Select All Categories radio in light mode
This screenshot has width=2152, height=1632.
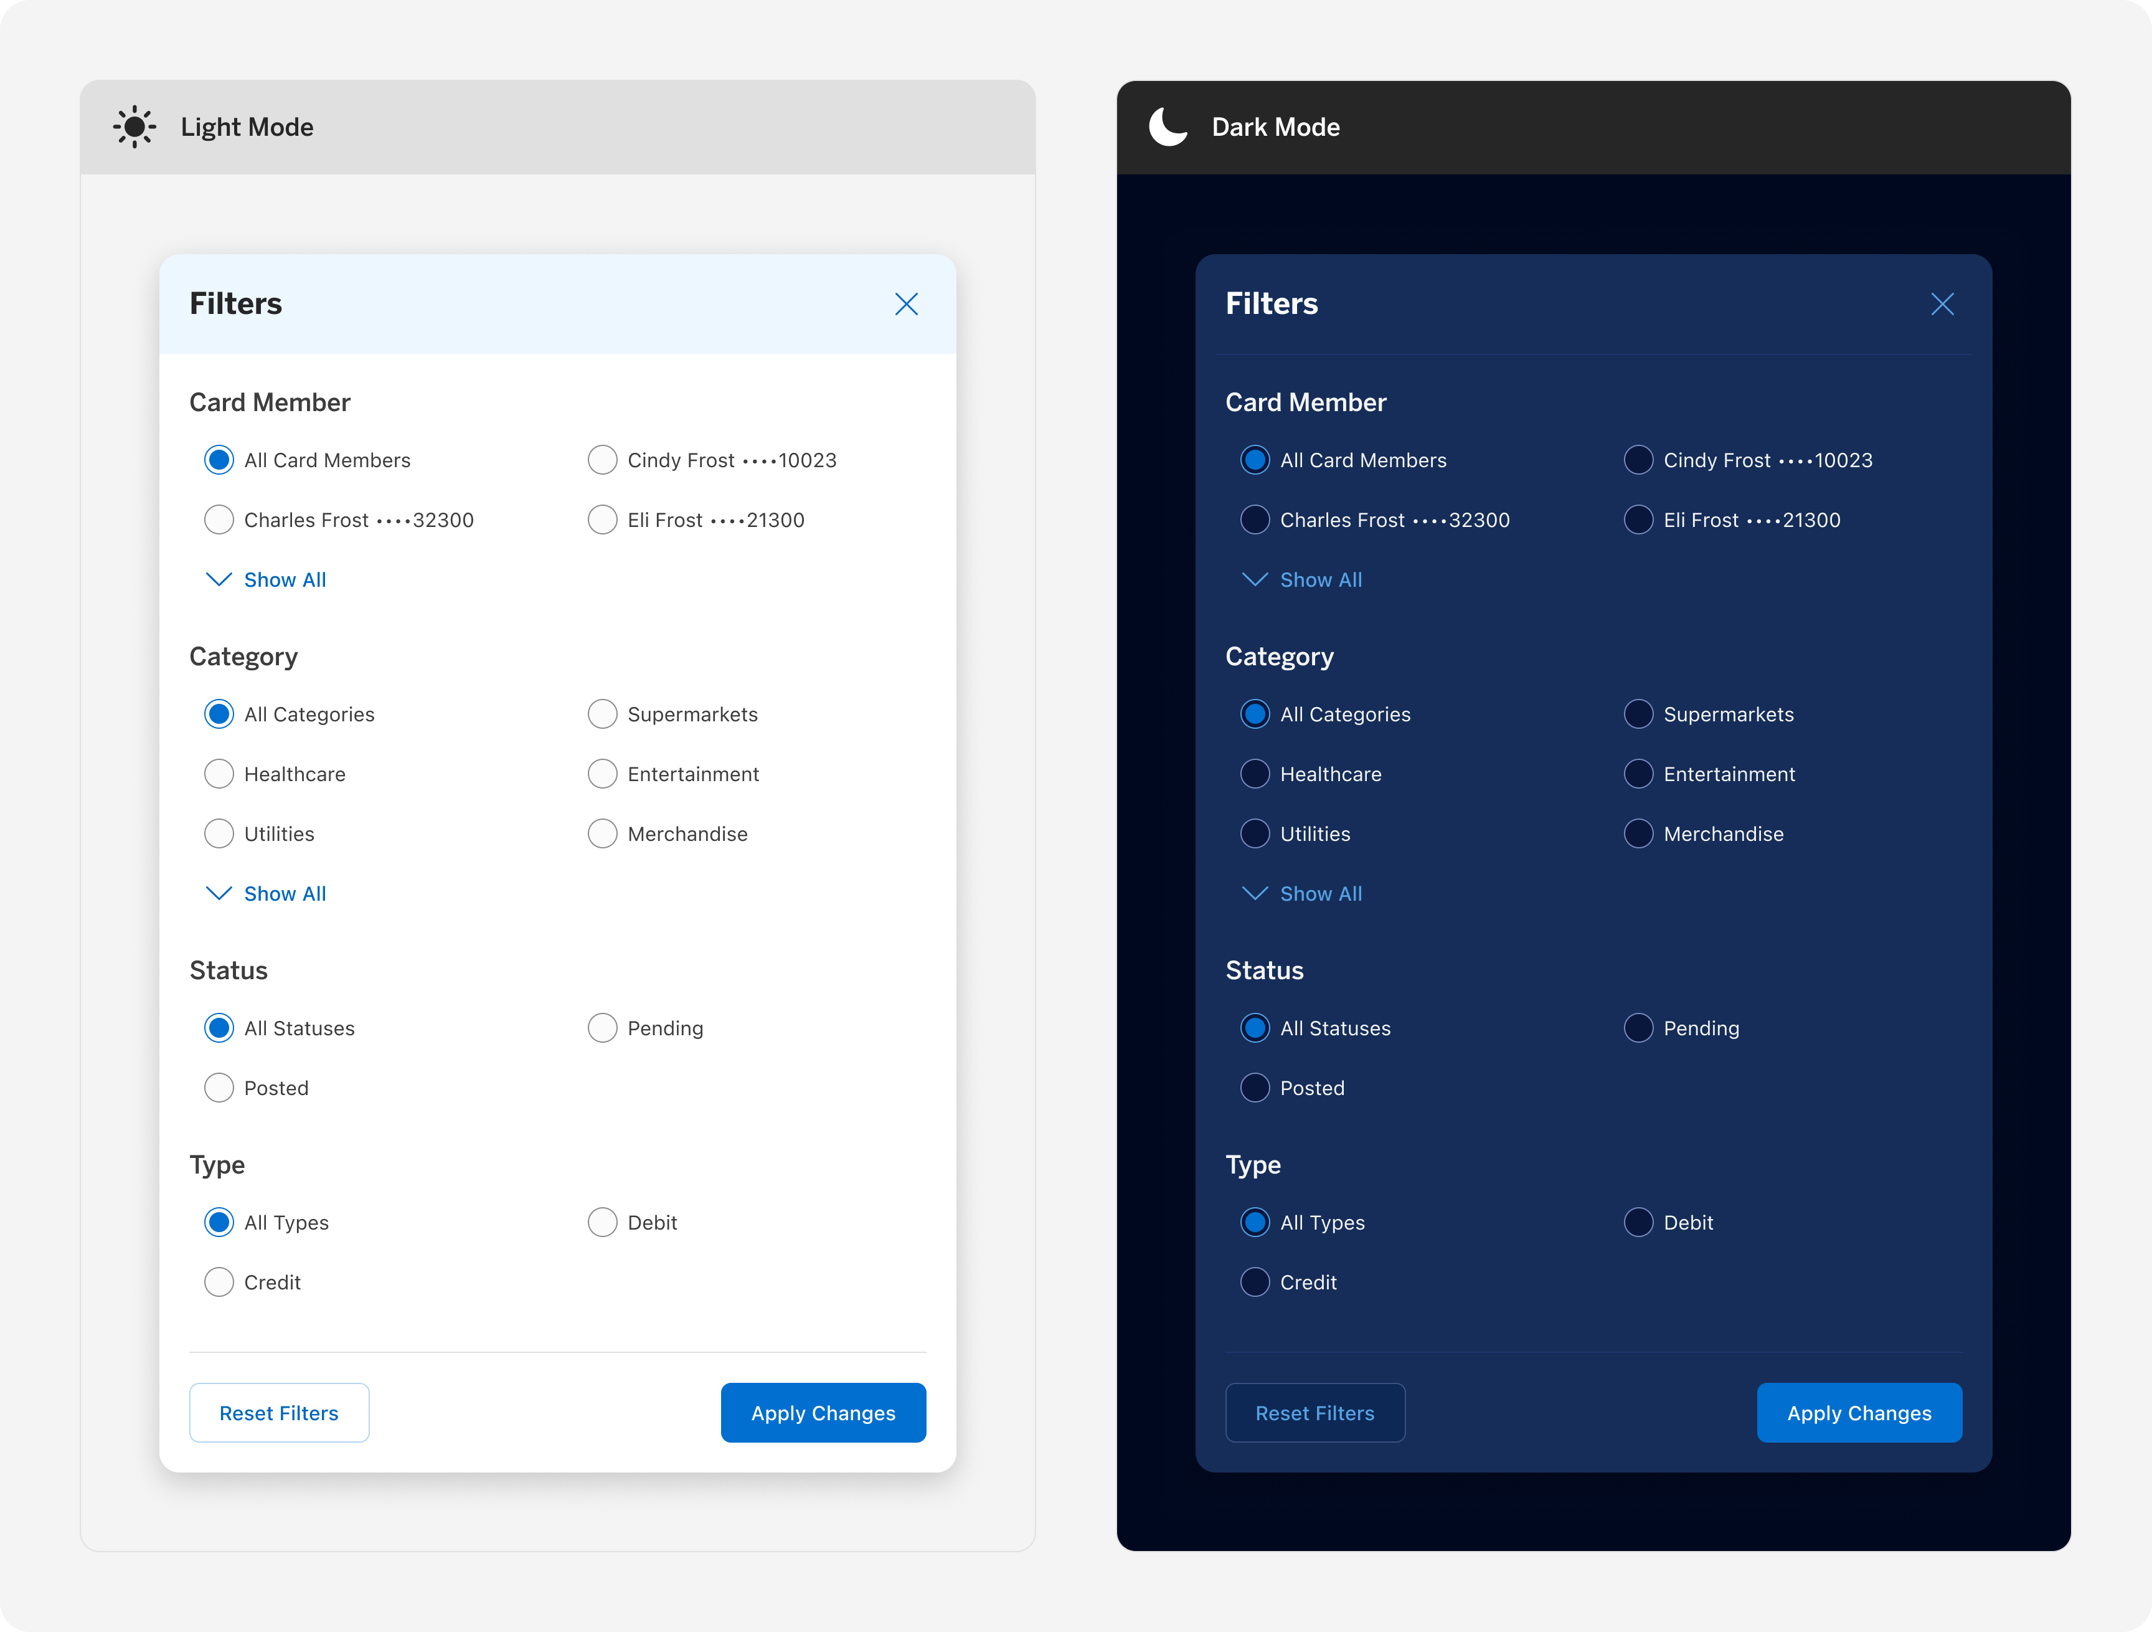coord(219,714)
